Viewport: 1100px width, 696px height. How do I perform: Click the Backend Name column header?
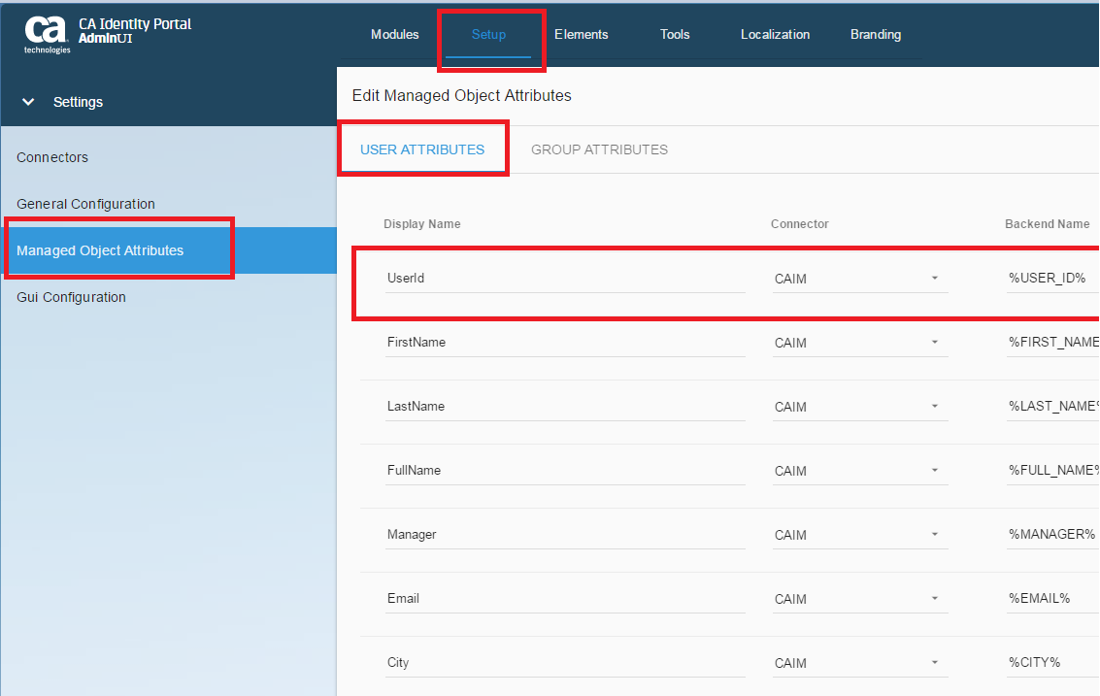pos(1047,224)
